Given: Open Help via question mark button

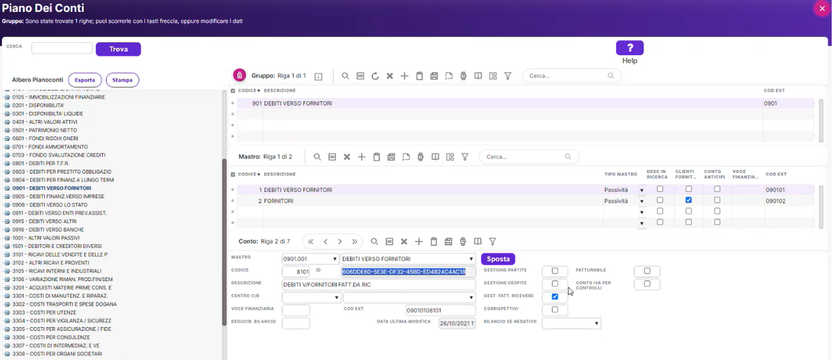Looking at the screenshot, I should [x=629, y=48].
